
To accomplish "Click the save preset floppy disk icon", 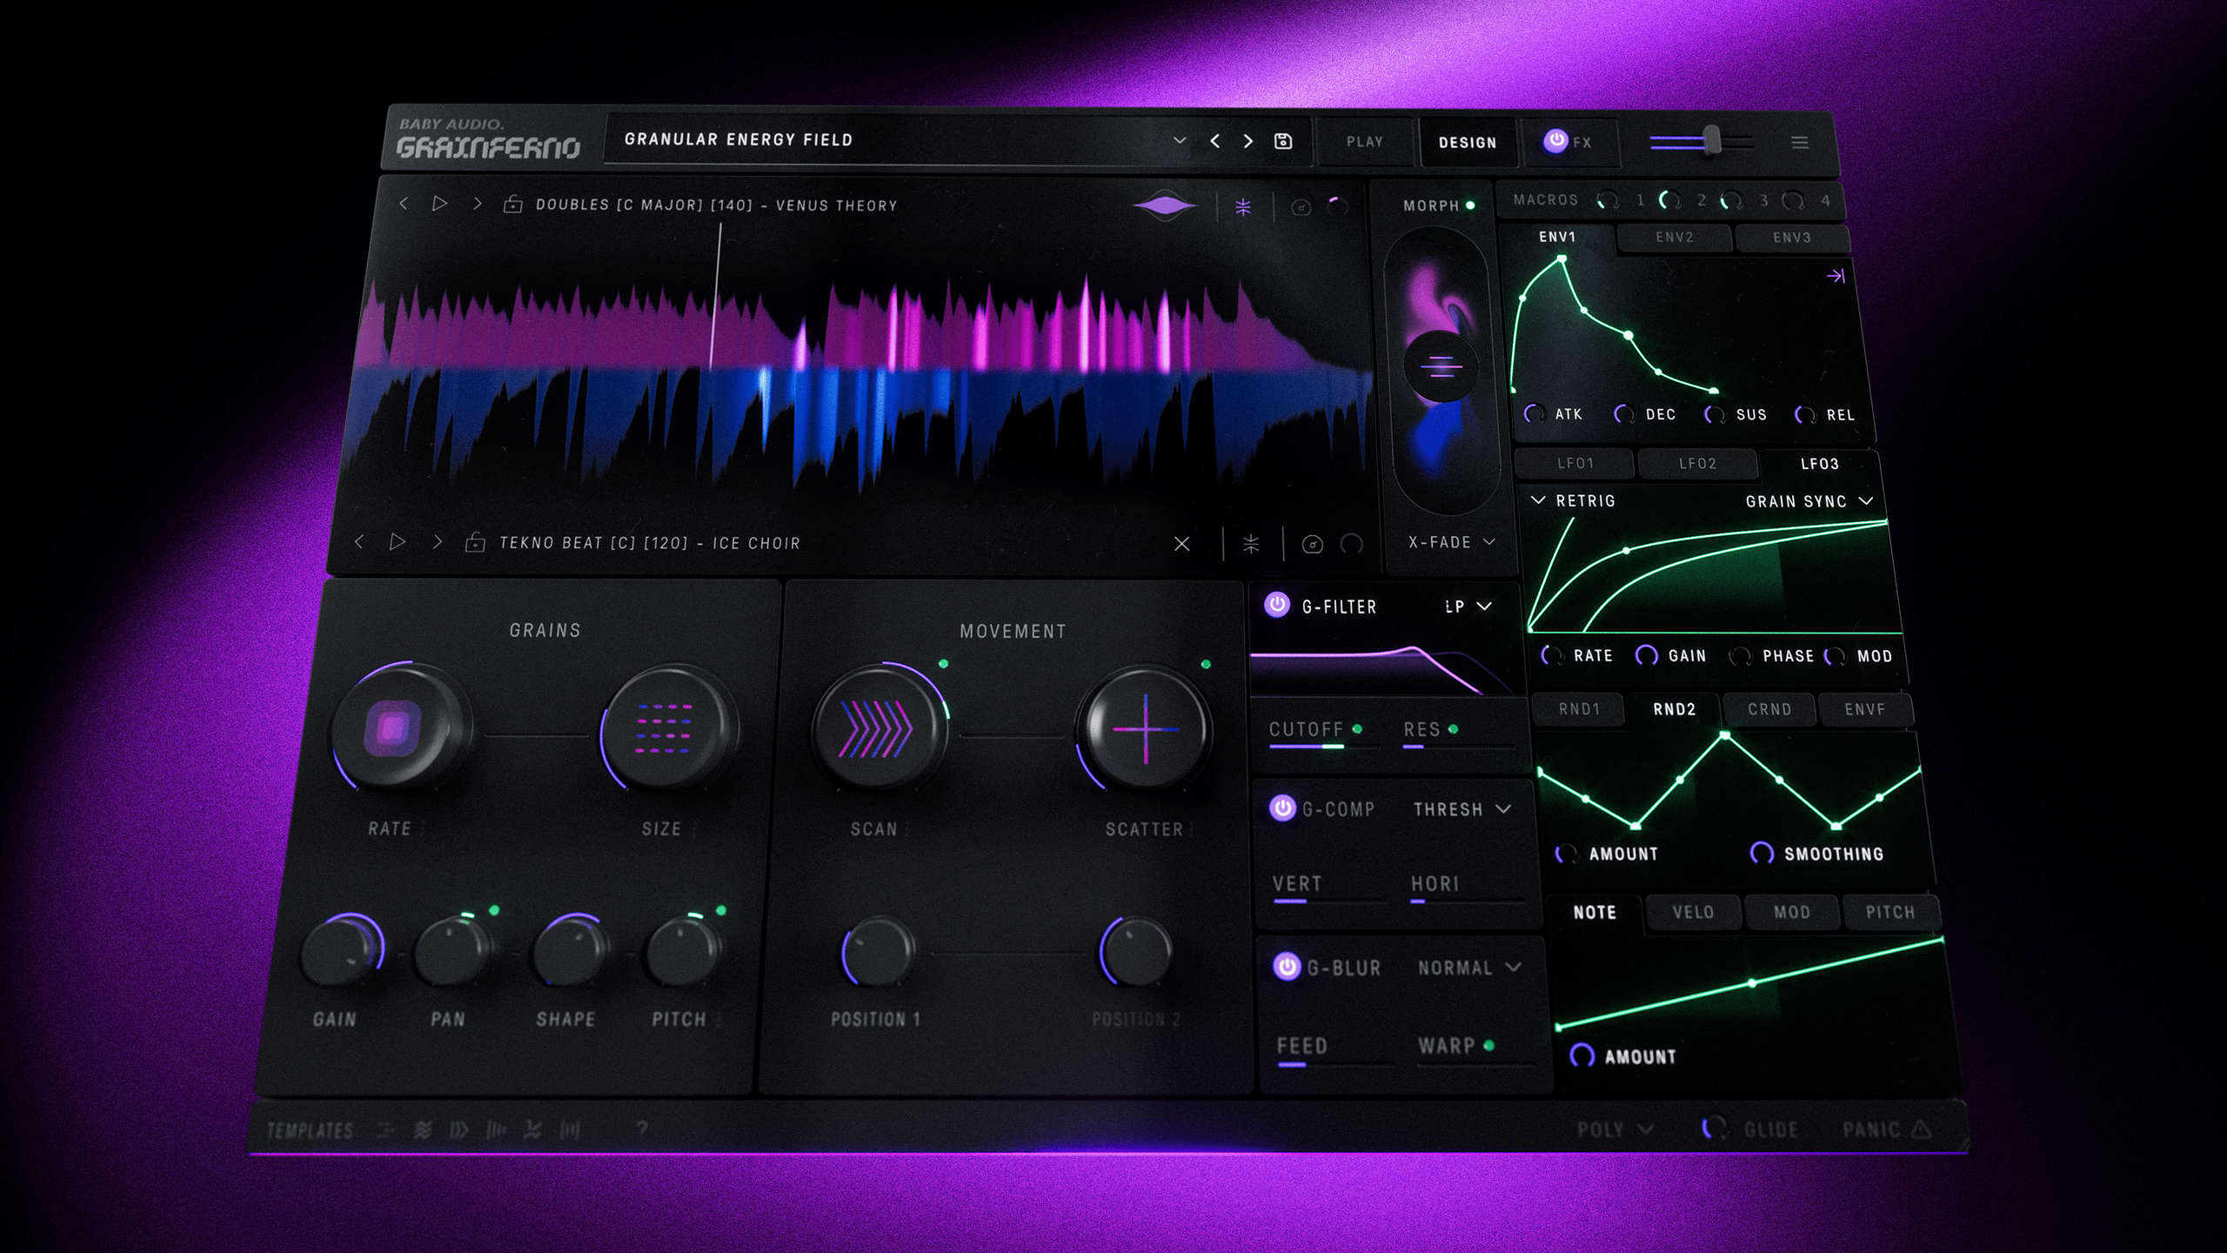I will 1285,141.
